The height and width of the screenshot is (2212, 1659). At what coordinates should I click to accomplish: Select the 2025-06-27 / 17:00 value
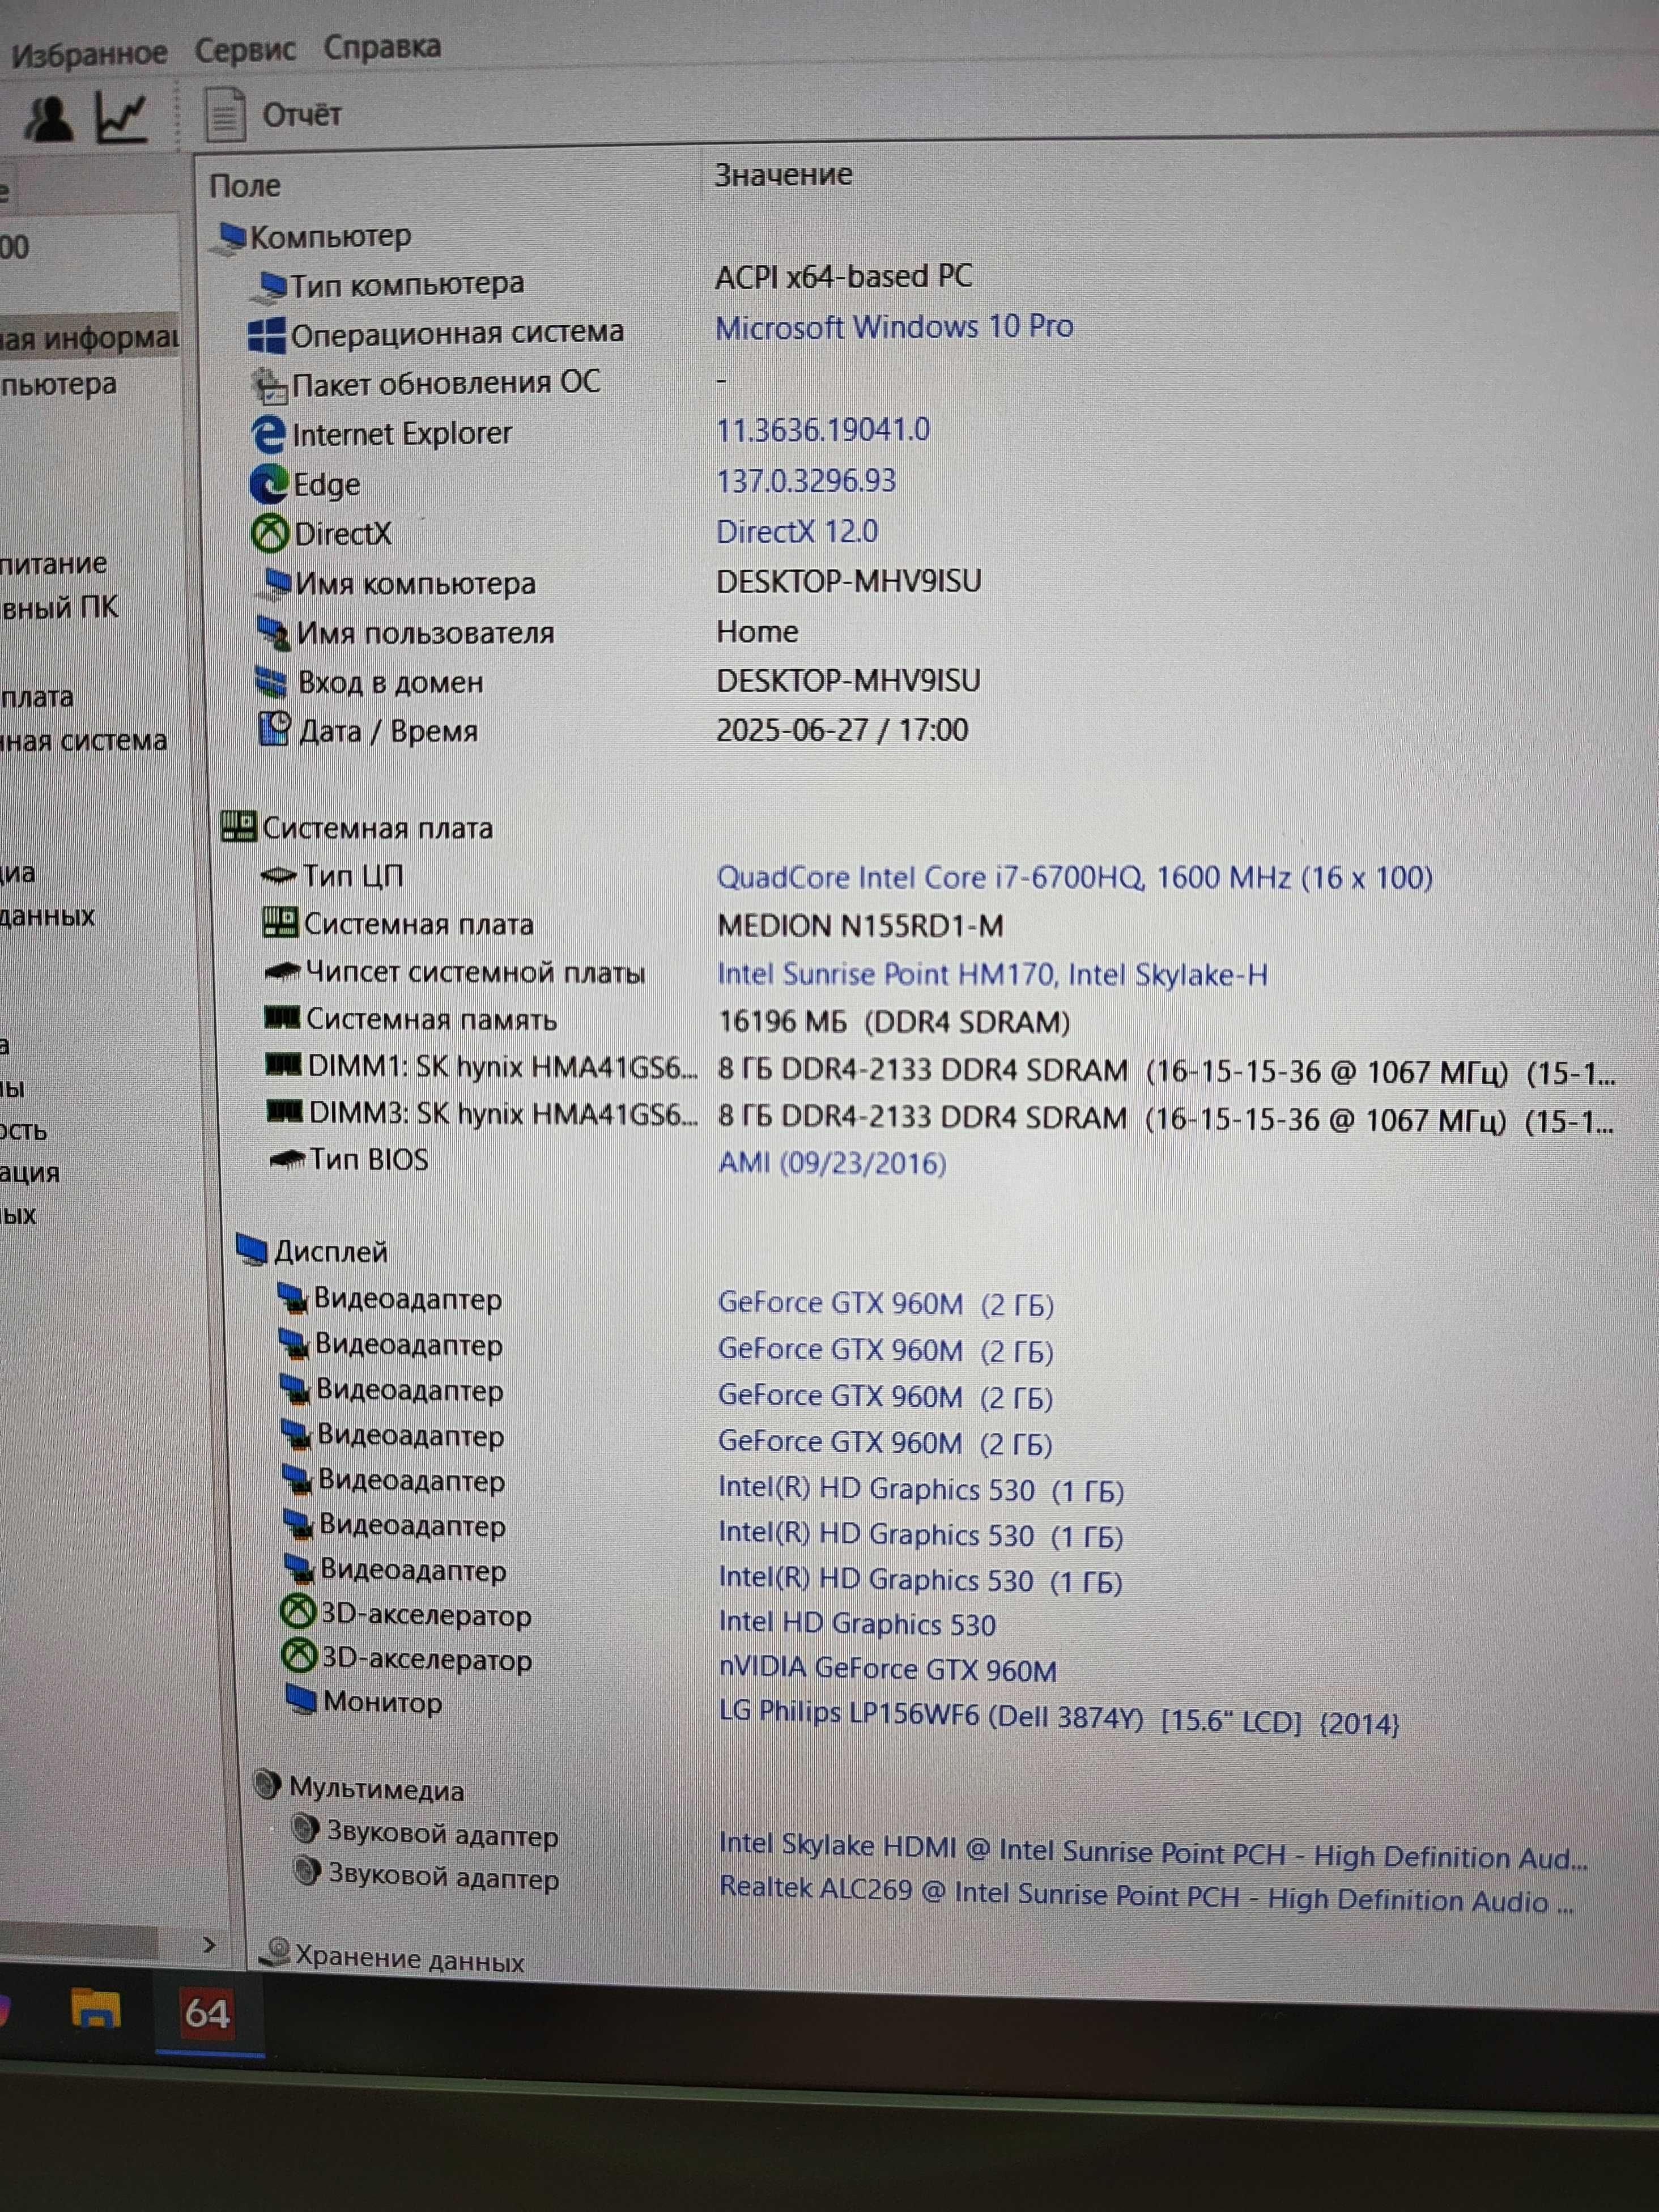coord(842,730)
